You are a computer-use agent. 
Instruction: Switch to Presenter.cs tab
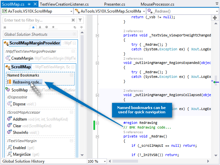[114, 4]
